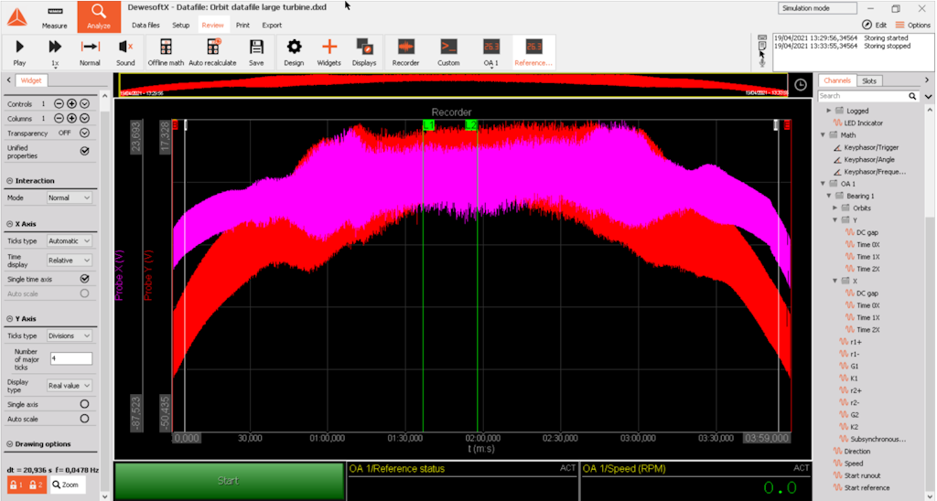Collapse left panel with arrow

point(8,80)
